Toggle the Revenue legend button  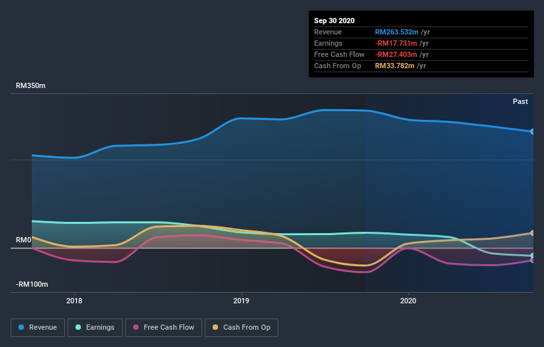click(x=38, y=328)
